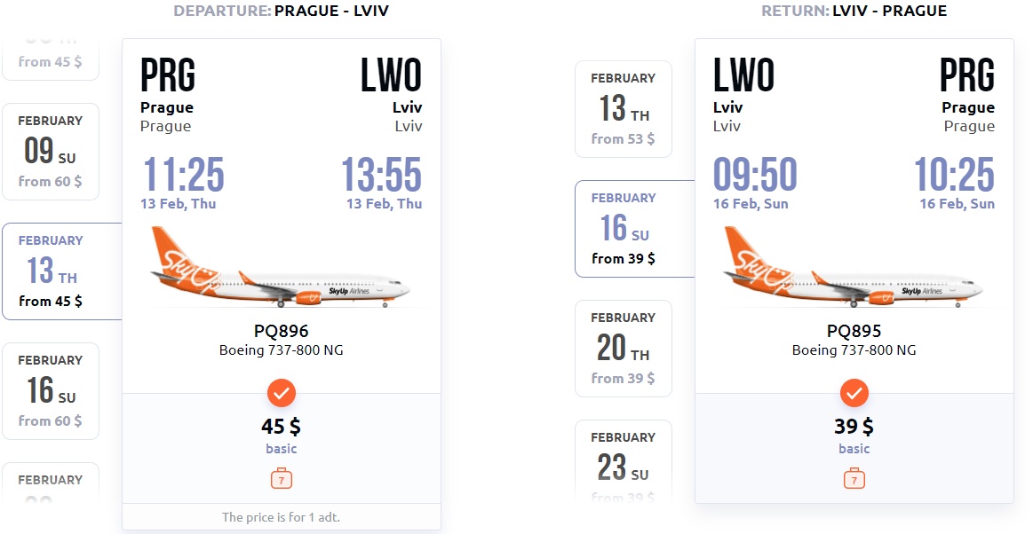Click the 45 $ departure price
The height and width of the screenshot is (534, 1033).
point(282,426)
